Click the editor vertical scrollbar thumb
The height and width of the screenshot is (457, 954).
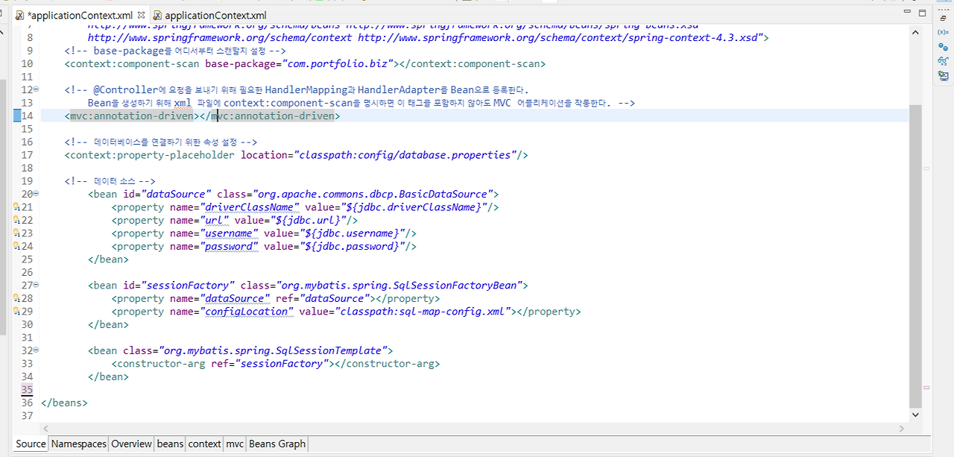(x=915, y=256)
